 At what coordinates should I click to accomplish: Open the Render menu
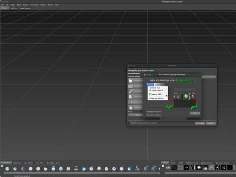43,5
